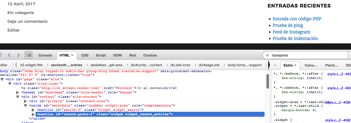Image resolution: width=351 pixels, height=123 pixels.
Task: Click the first 'box-sizing: inherit;' property
Action: 302,78
